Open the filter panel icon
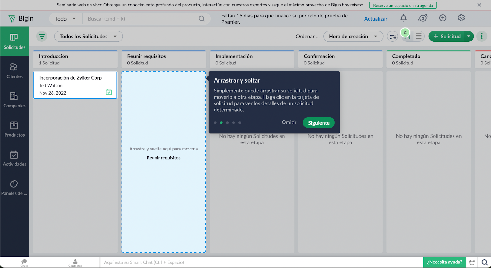The width and height of the screenshot is (491, 268). [42, 37]
